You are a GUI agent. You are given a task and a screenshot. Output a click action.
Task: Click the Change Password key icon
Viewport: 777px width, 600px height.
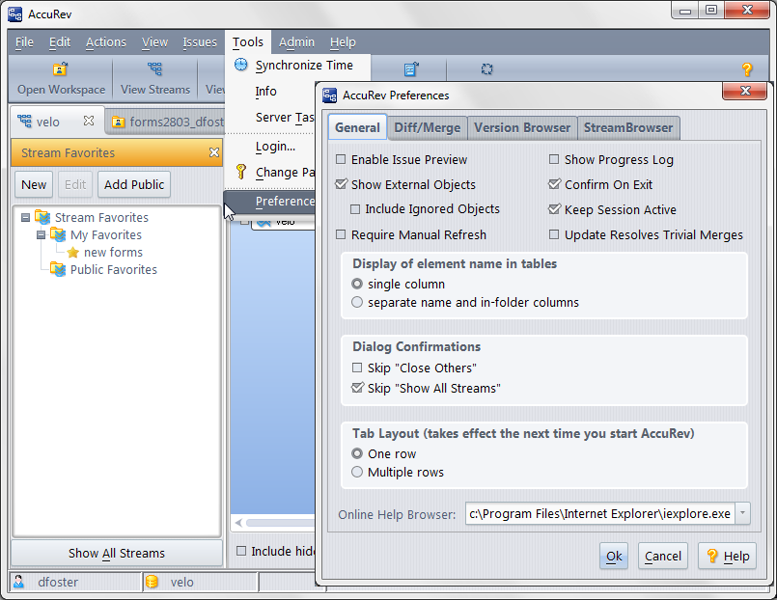[241, 173]
